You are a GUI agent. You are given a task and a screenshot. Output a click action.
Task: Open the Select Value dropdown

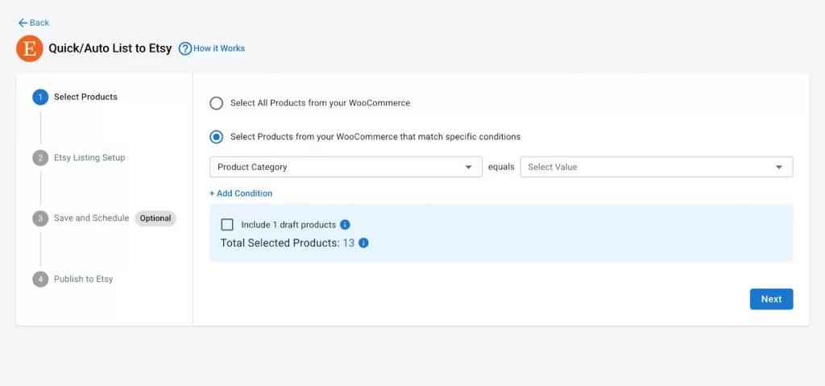pyautogui.click(x=657, y=167)
